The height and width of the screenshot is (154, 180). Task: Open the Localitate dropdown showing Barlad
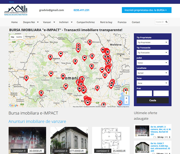(153, 73)
